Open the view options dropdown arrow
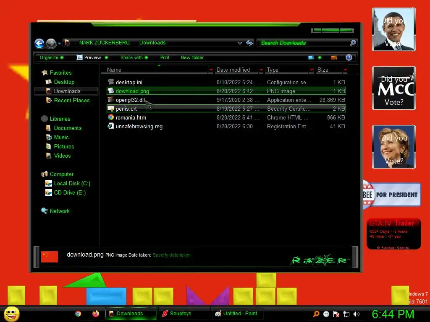430x322 pixels. click(x=320, y=57)
